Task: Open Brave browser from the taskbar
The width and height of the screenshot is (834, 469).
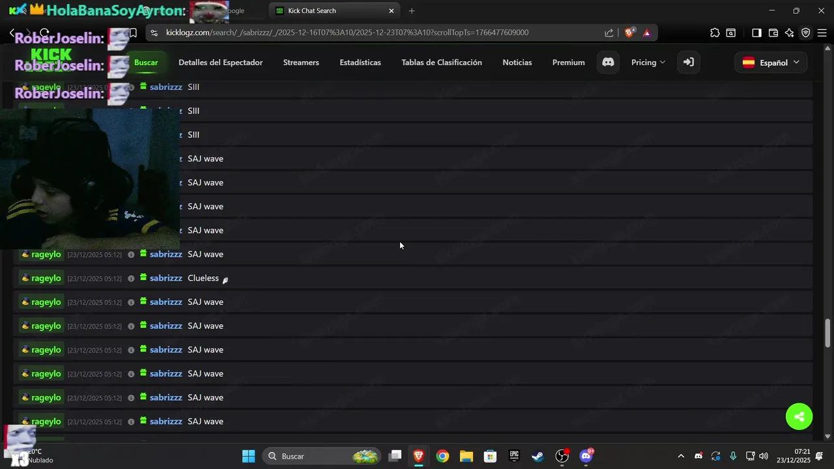Action: click(418, 456)
